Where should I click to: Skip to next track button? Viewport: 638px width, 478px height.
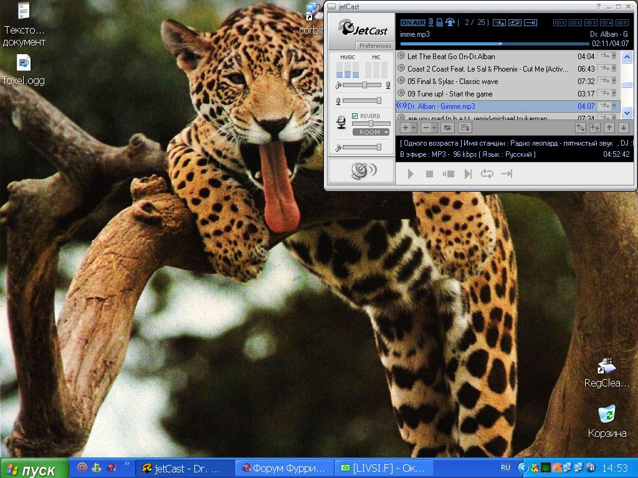tap(468, 174)
